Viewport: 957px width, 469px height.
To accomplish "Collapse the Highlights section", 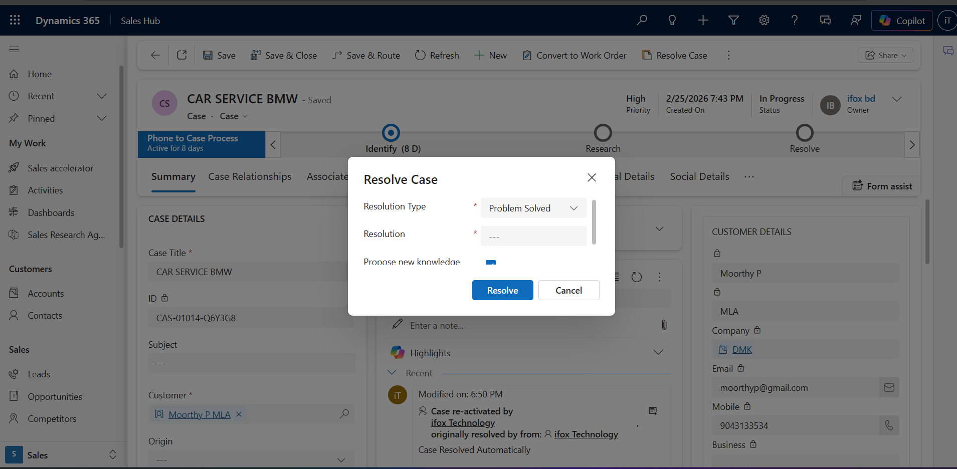I will click(x=658, y=352).
